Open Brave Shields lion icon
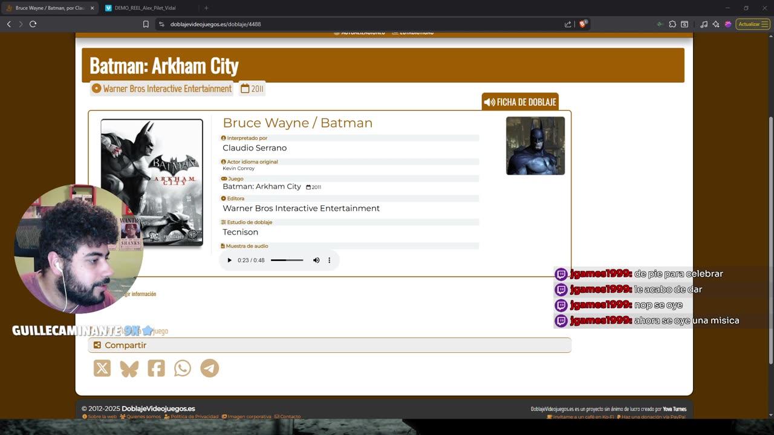 (x=583, y=24)
